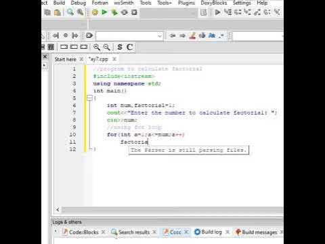Switch to the Start here tab
The width and height of the screenshot is (325, 244).
click(x=65, y=60)
